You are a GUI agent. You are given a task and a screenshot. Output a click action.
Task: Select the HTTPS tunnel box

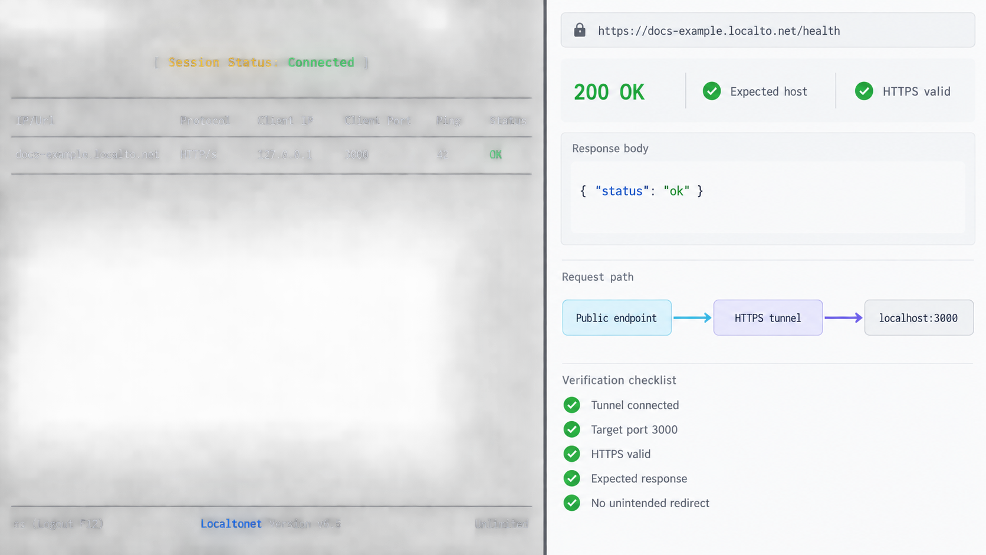768,318
